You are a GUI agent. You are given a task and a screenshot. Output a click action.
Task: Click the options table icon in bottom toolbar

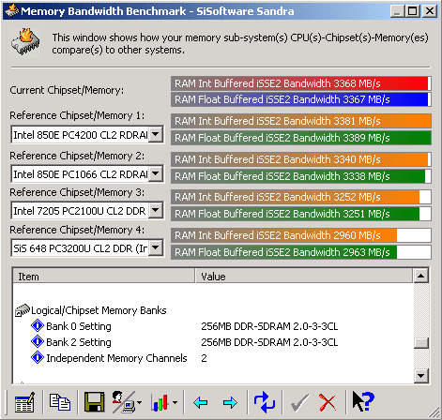[x=25, y=402]
